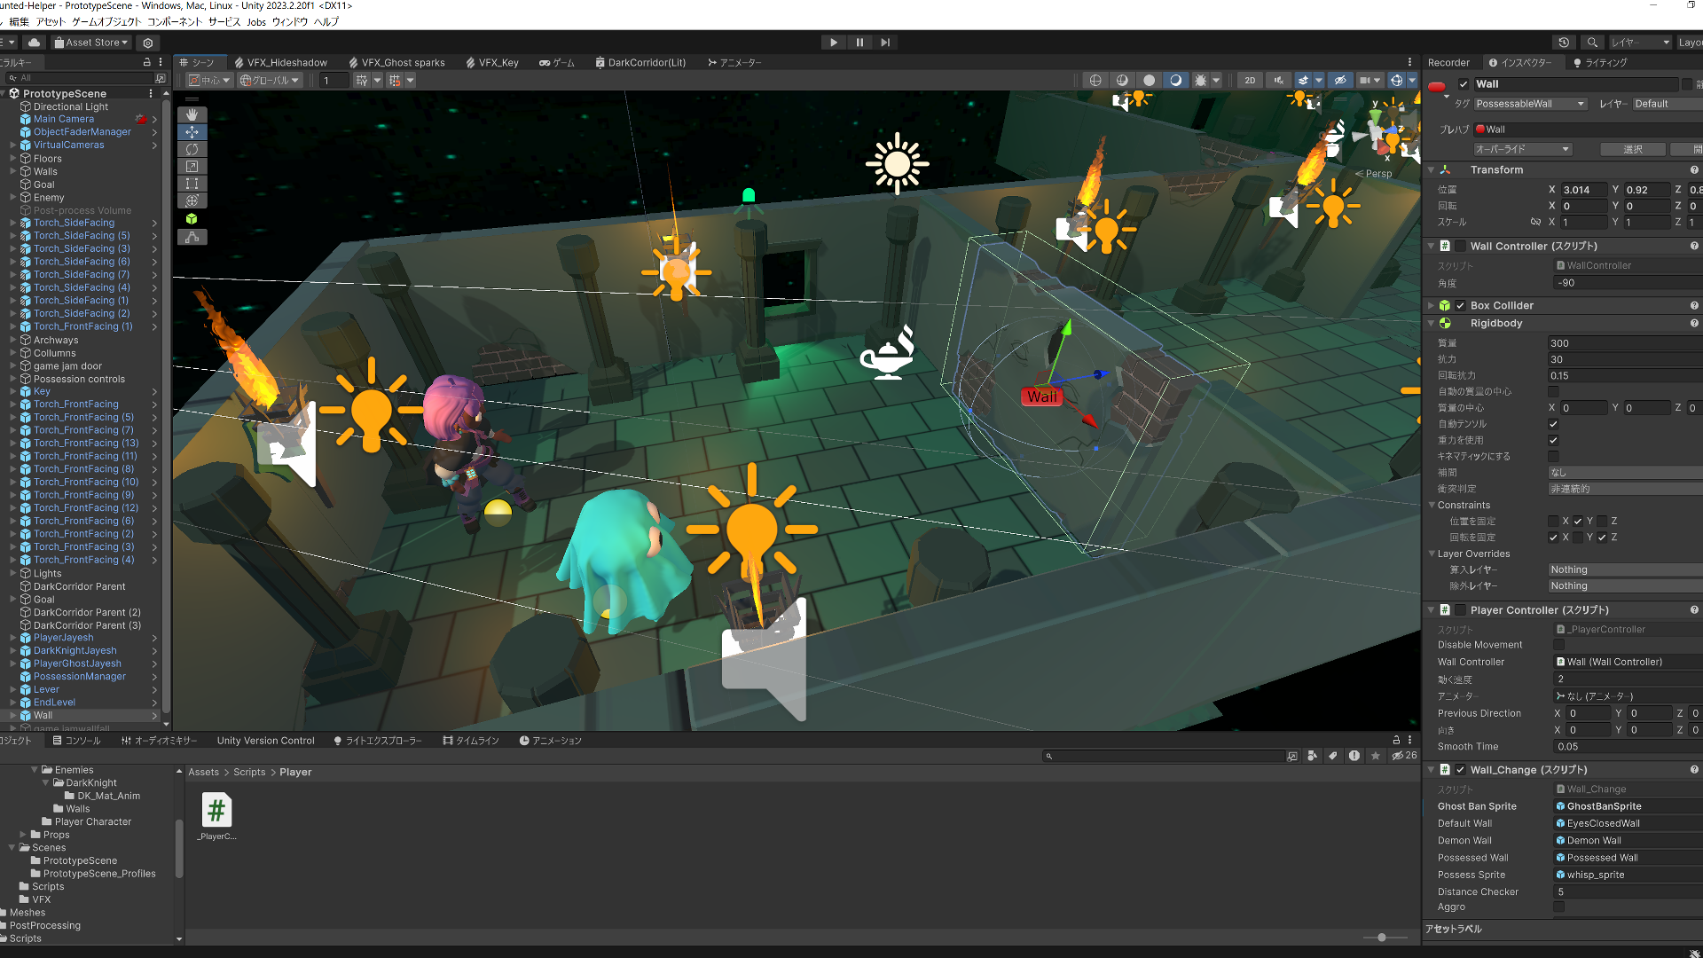Image resolution: width=1703 pixels, height=958 pixels.
Task: Select the Rect Transform tool
Action: coord(192,184)
